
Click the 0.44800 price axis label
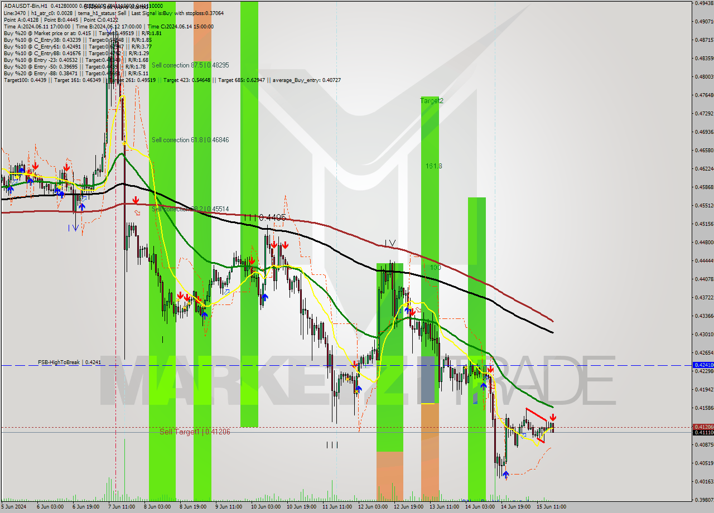[703, 243]
